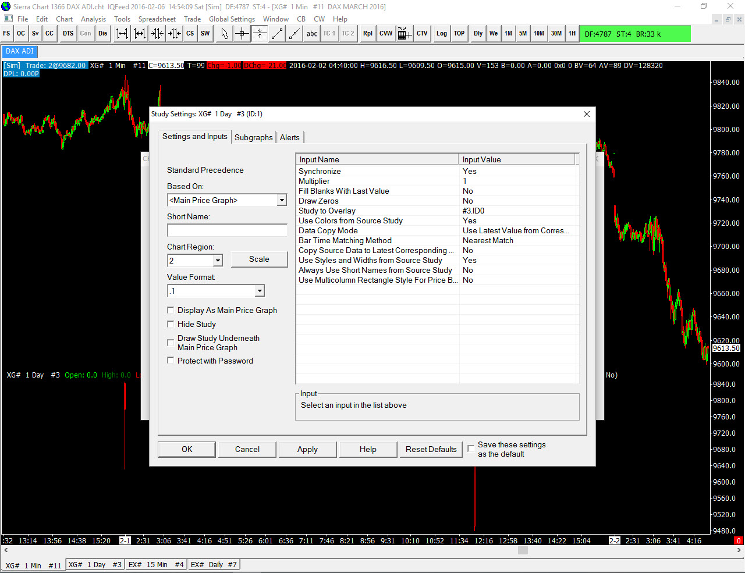Click the Sv toolbar button
745x573 pixels.
click(x=36, y=34)
